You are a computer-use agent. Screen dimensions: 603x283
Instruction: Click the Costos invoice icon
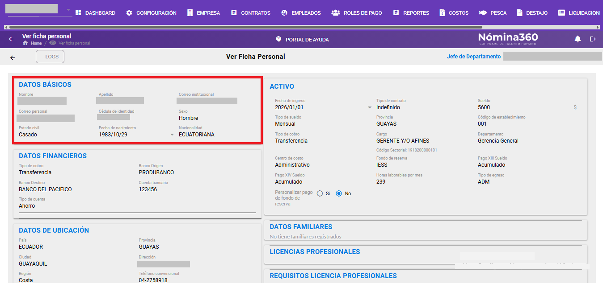tap(442, 13)
